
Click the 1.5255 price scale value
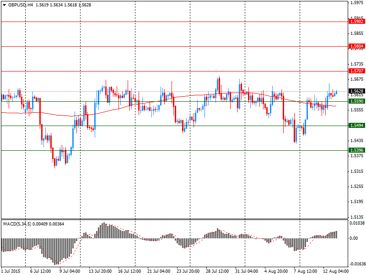[357, 187]
